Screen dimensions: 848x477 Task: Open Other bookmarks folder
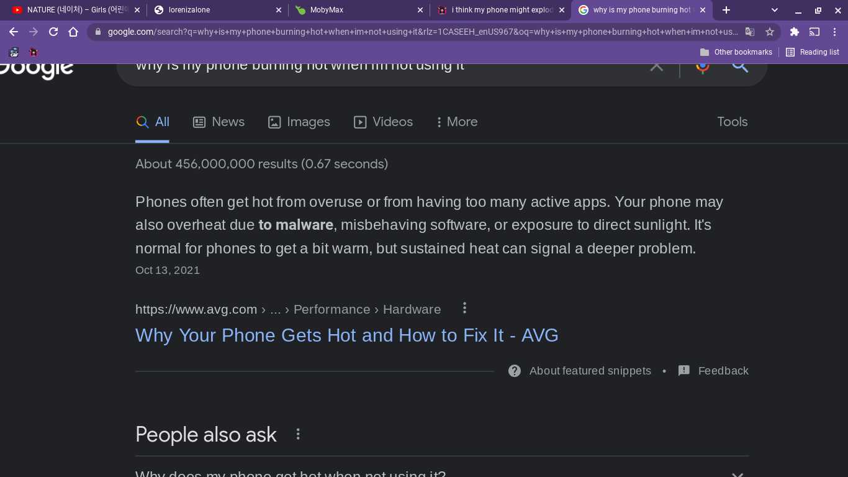[x=736, y=52]
